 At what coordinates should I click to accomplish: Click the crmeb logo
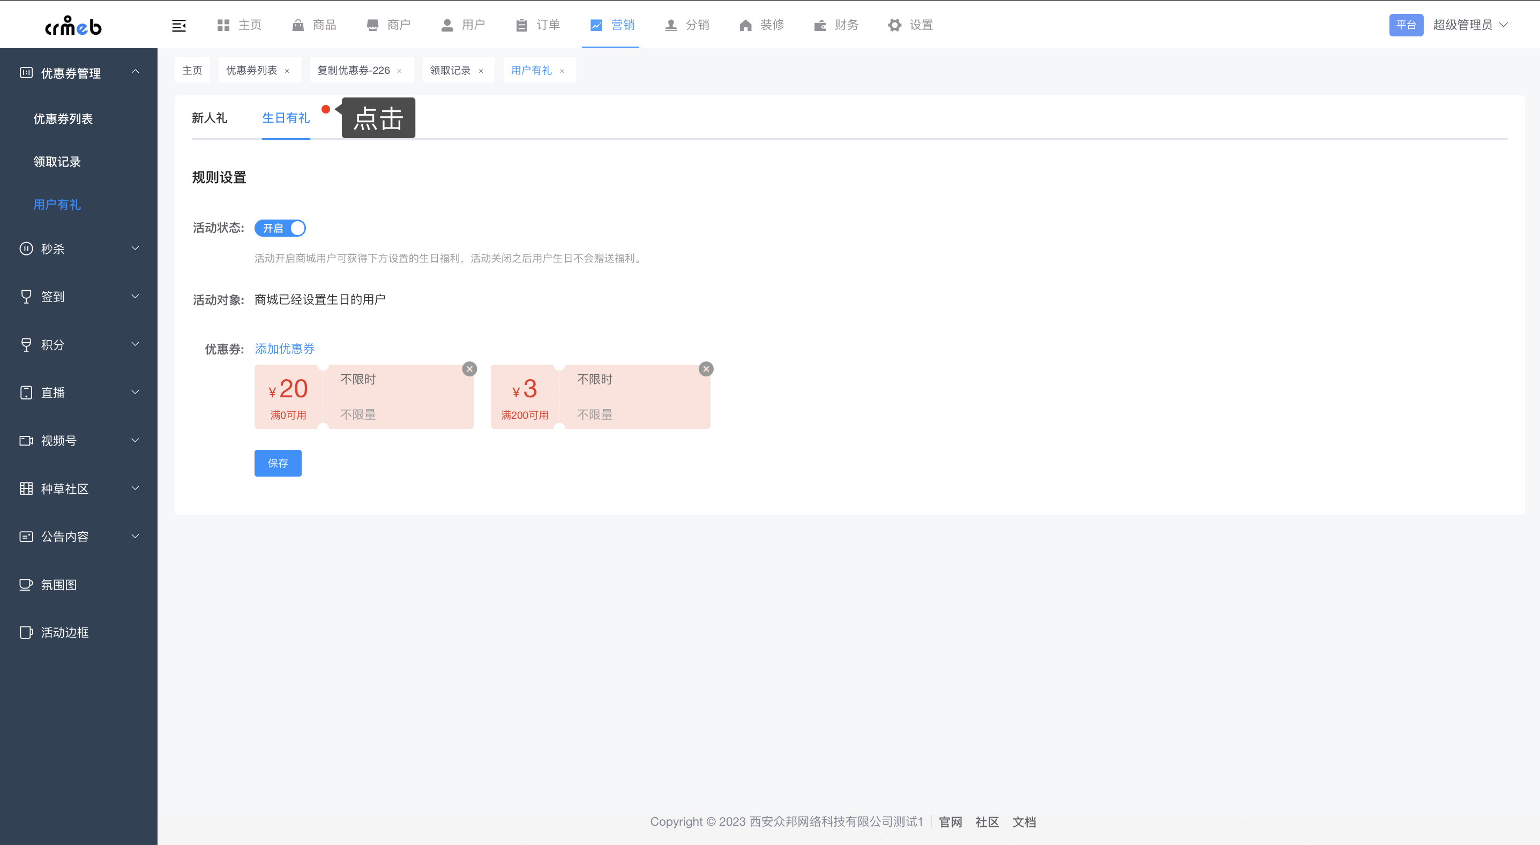73,26
